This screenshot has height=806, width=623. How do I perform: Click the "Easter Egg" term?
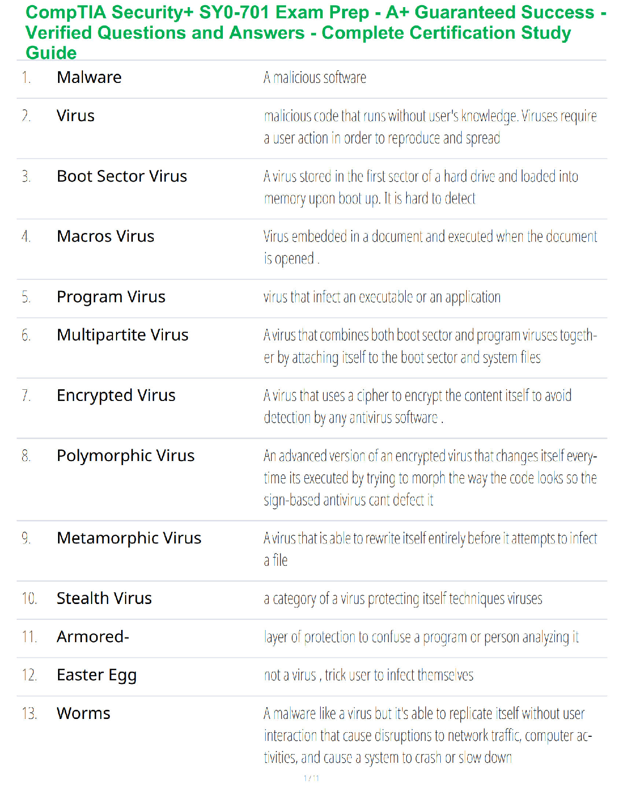click(x=97, y=675)
